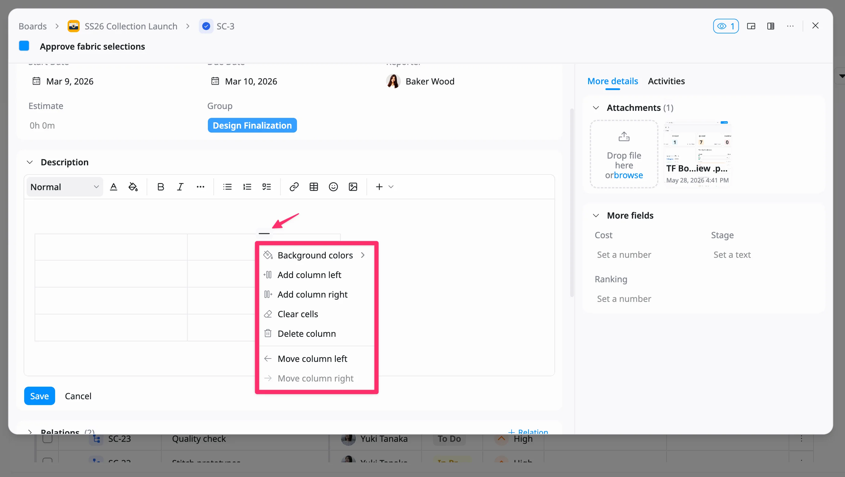This screenshot has height=477, width=845.
Task: Collapse the Attachments section
Action: [x=596, y=107]
